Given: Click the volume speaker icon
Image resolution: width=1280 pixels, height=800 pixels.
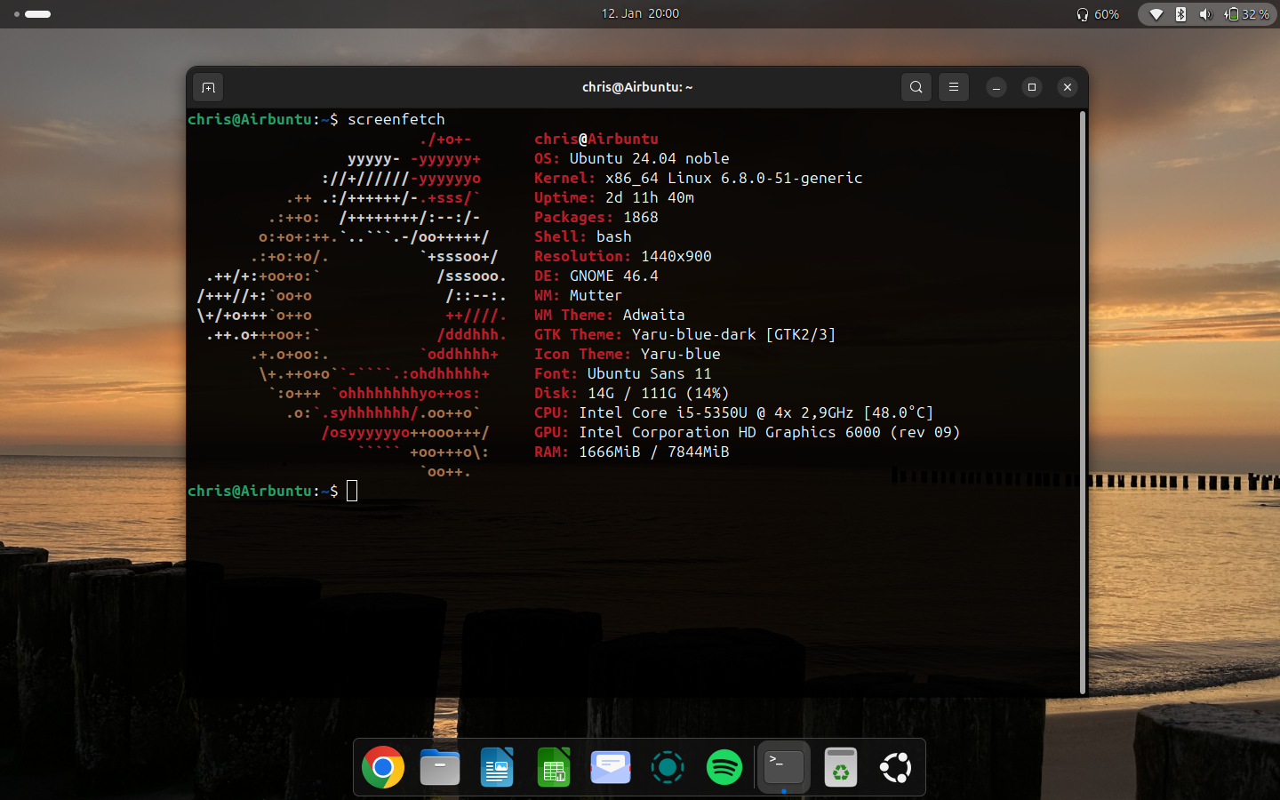Looking at the screenshot, I should coord(1205,14).
